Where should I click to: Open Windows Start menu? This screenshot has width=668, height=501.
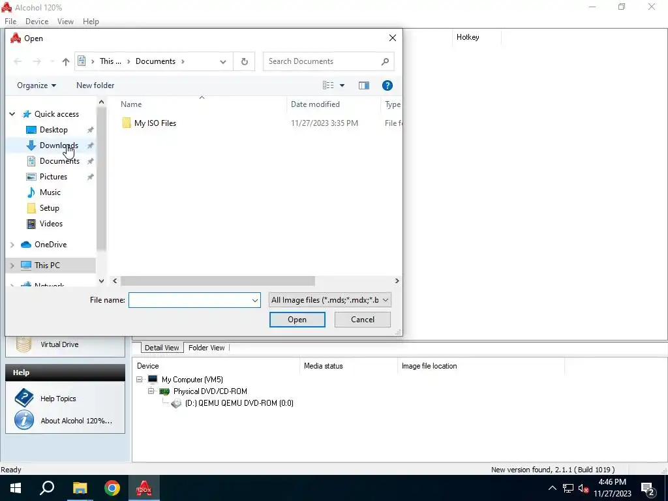[x=16, y=488]
